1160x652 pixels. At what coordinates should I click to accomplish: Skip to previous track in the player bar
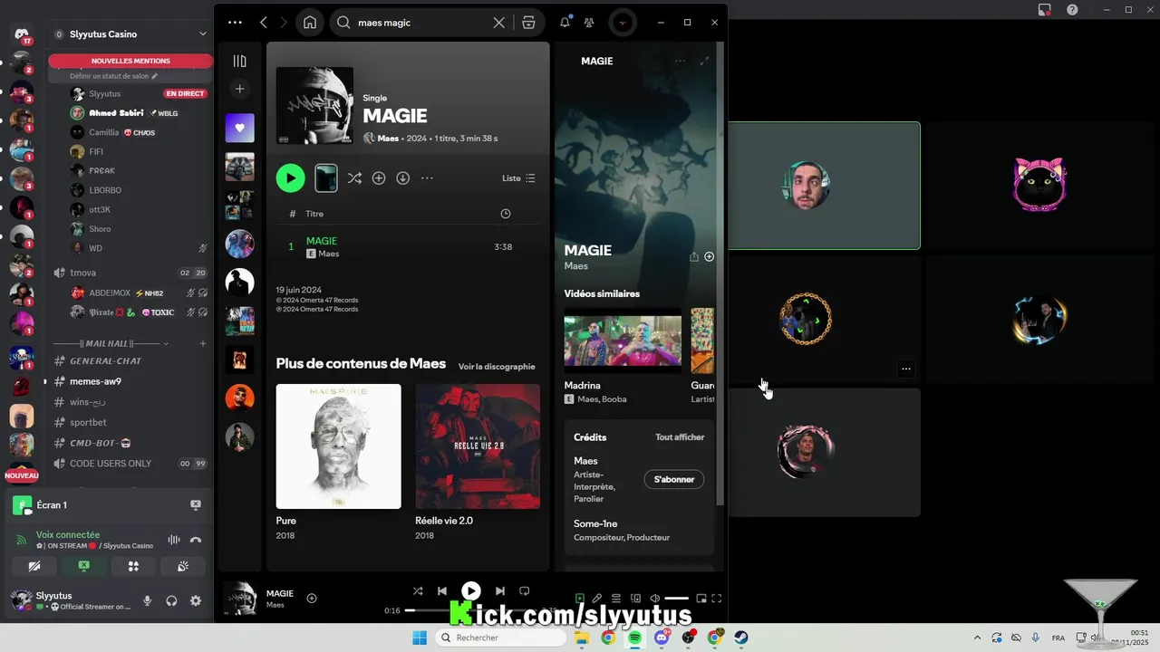click(x=442, y=591)
